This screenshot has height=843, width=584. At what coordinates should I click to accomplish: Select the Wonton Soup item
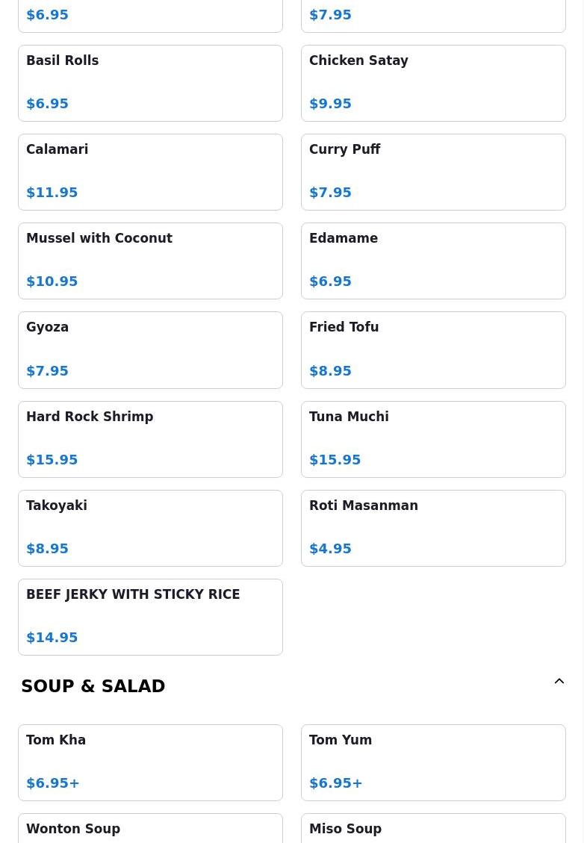tap(150, 828)
